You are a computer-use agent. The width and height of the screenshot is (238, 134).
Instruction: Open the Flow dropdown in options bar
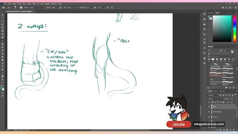point(70,7)
